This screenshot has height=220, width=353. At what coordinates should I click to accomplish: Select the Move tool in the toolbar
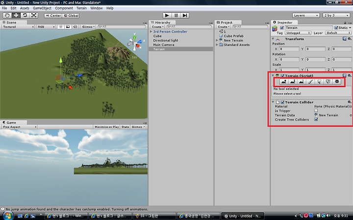(x=16, y=15)
